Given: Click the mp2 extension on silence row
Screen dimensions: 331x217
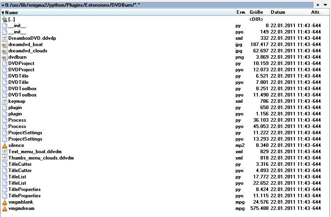Looking at the screenshot, I should pos(240,145).
